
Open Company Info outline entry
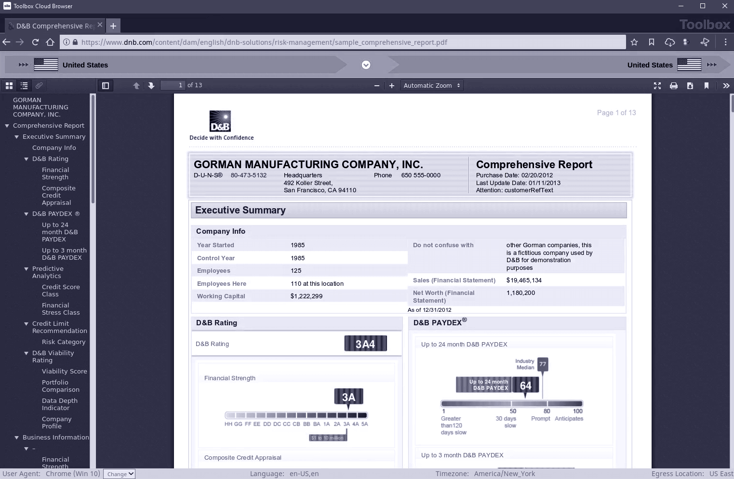(x=54, y=148)
